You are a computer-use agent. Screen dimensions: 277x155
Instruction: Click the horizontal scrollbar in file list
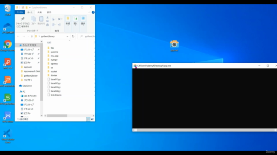point(57,116)
